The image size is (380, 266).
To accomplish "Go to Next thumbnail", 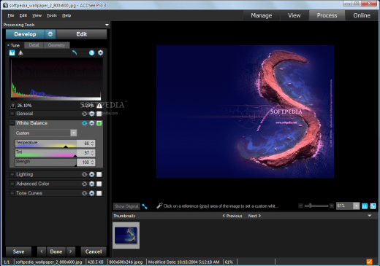I will tap(254, 216).
